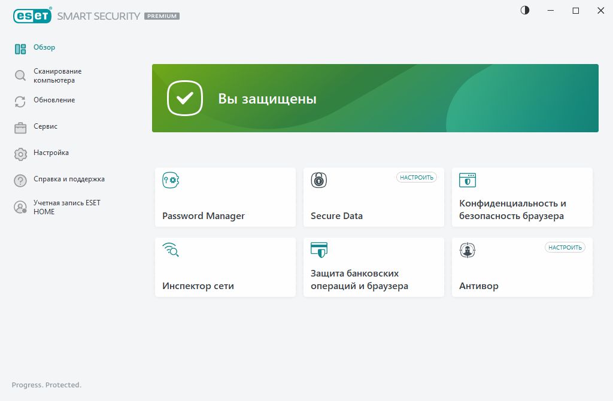Click the computer scan magnifier icon
The width and height of the screenshot is (613, 401).
[20, 75]
